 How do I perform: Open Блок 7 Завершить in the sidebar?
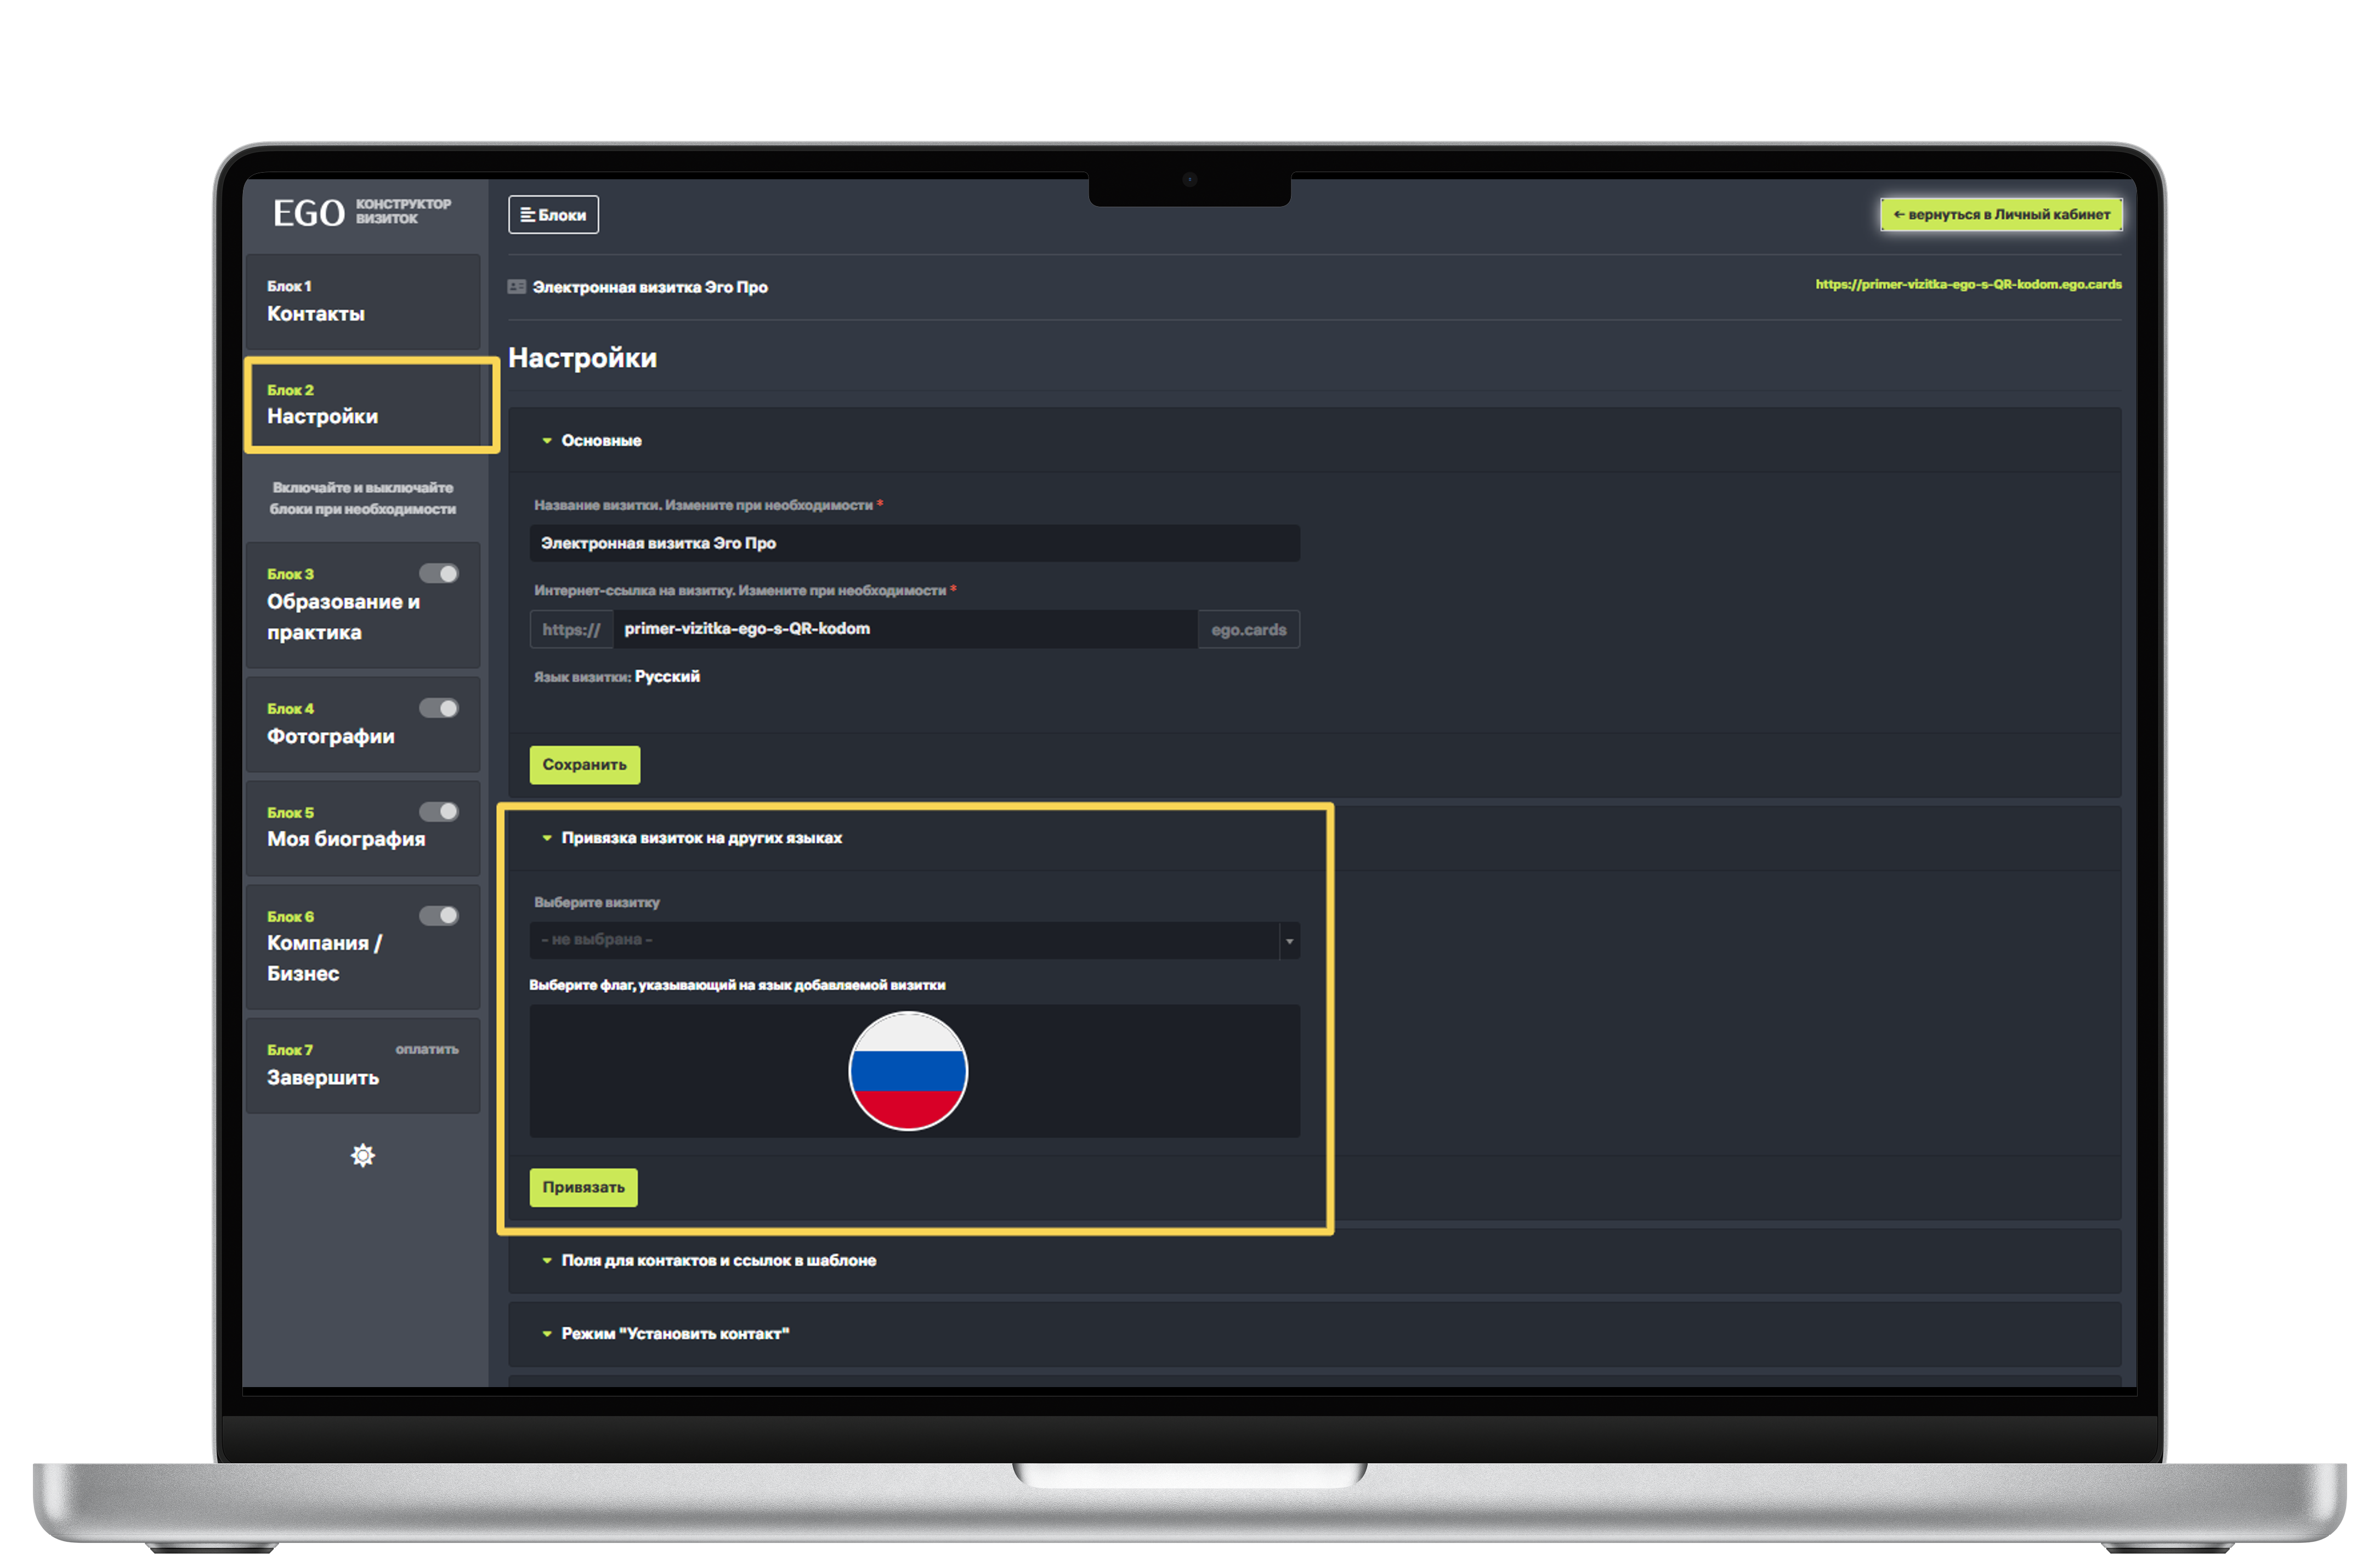(363, 1066)
